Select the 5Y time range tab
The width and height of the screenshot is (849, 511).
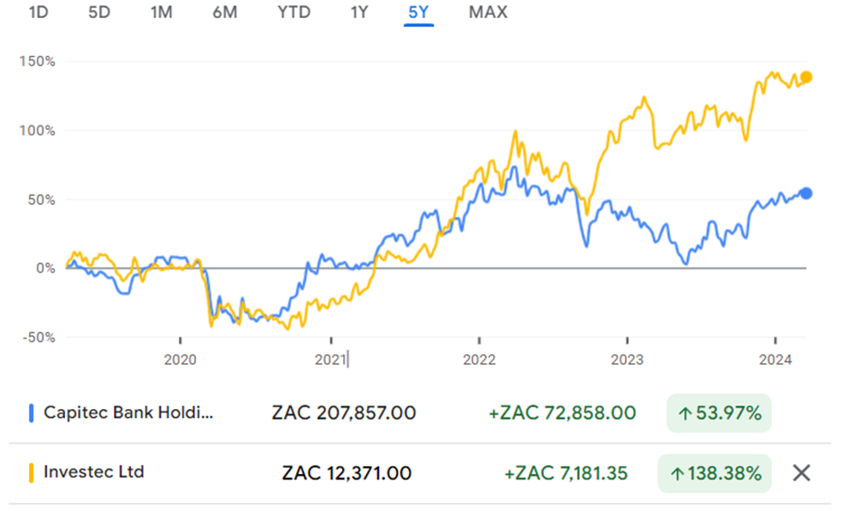(419, 13)
